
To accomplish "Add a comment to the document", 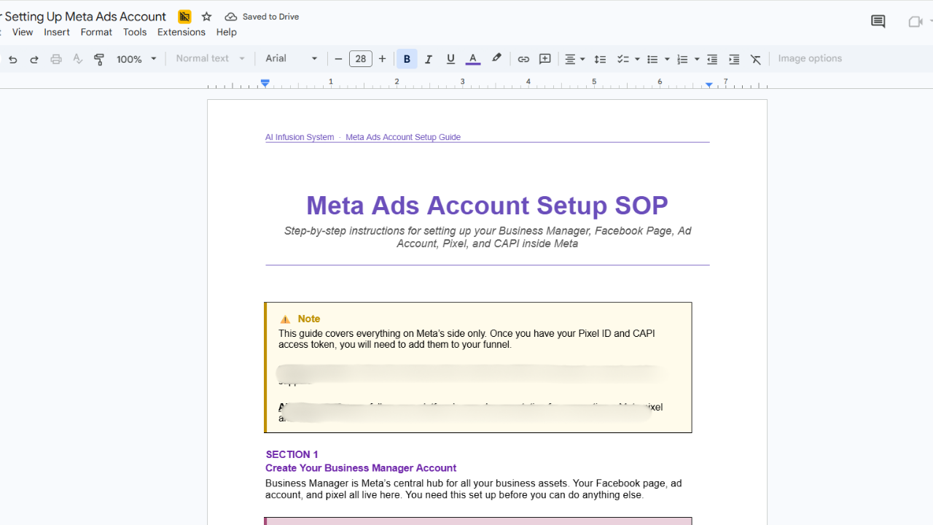I will 545,59.
